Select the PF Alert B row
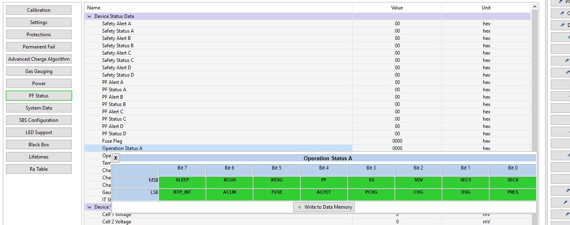This screenshot has width=570, height=225. click(x=308, y=97)
